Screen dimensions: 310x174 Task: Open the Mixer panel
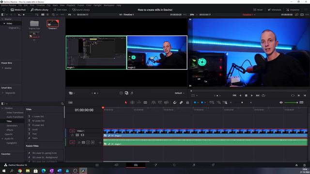(258, 10)
